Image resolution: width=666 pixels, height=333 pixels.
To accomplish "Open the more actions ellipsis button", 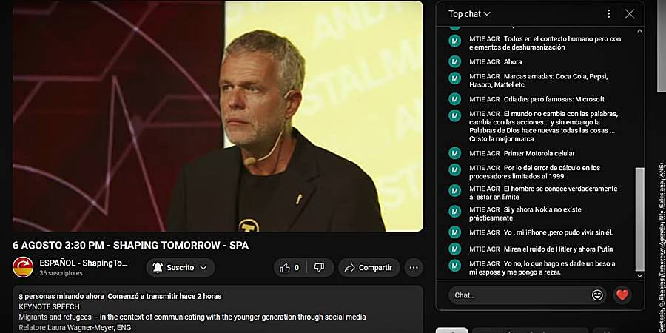I will 414,268.
